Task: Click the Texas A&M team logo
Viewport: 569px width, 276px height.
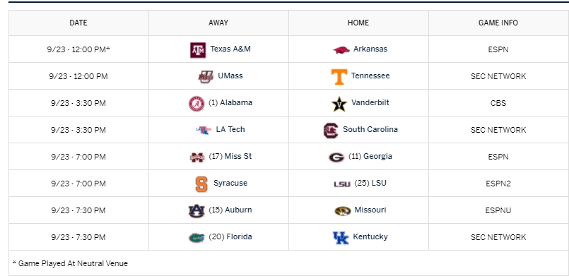Action: [x=198, y=50]
